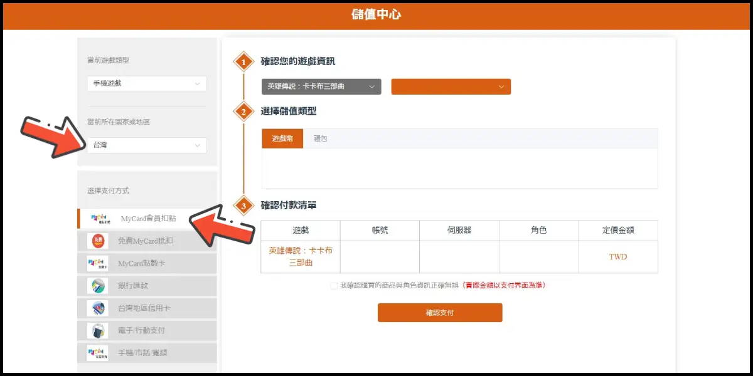Image resolution: width=753 pixels, height=376 pixels.
Task: Click the 選擇儲值類型 step heading
Action: (x=289, y=112)
